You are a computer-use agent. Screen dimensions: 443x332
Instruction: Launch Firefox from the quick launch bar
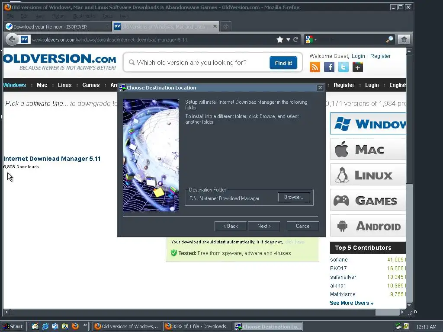(x=75, y=326)
